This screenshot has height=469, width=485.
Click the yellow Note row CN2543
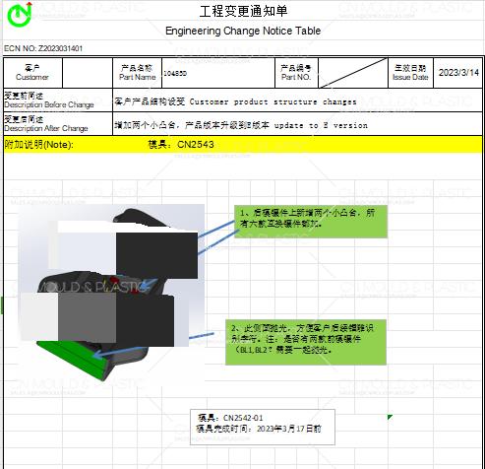point(243,144)
